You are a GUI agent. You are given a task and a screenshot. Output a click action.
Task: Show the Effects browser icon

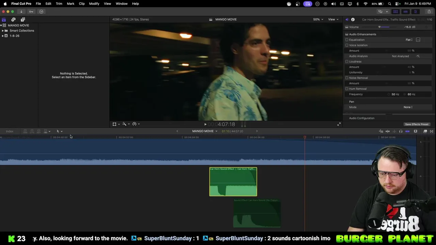(425, 131)
